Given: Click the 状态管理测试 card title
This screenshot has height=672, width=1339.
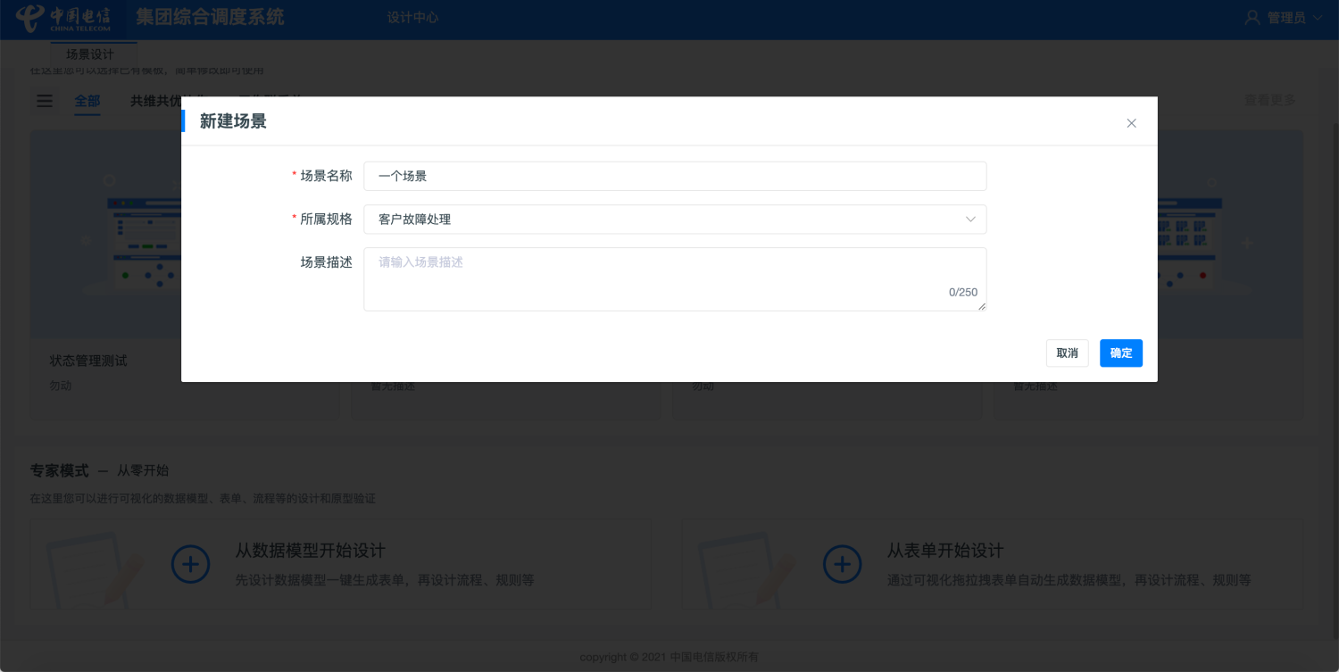Looking at the screenshot, I should (x=88, y=361).
